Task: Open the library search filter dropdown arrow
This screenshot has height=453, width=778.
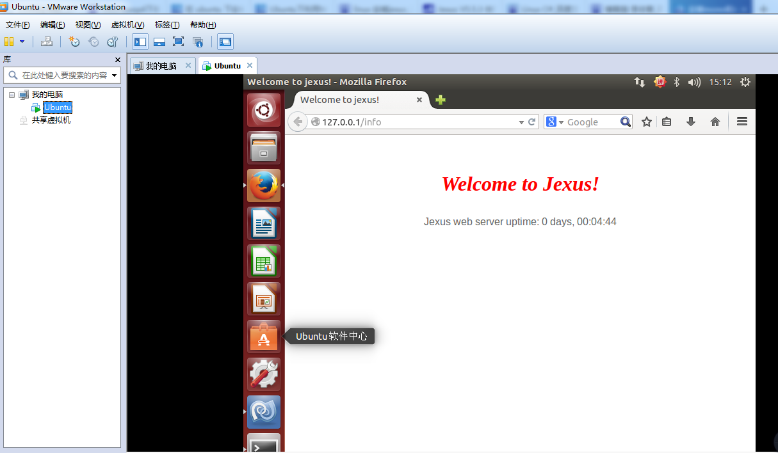Action: click(x=115, y=75)
